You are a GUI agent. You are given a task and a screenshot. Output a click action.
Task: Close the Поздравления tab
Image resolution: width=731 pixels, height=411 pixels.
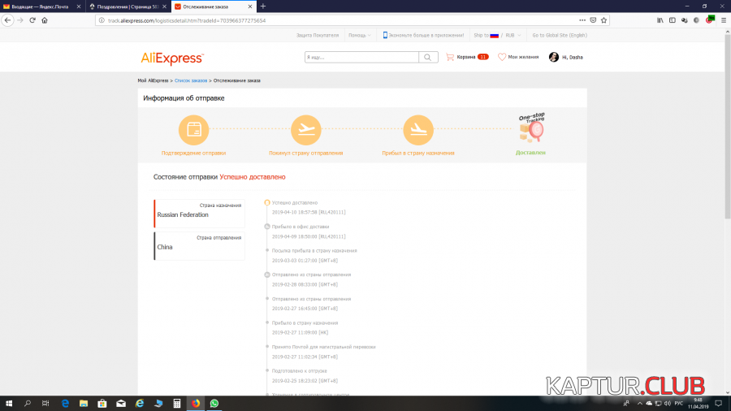click(x=164, y=6)
